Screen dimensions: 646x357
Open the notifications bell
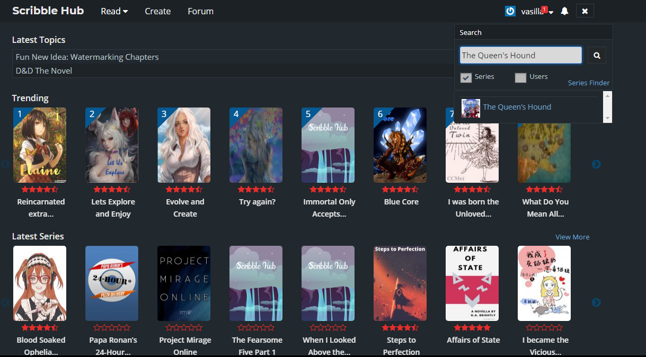click(x=564, y=11)
